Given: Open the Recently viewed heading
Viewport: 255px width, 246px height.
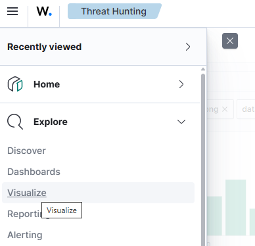Looking at the screenshot, I should pos(45,47).
